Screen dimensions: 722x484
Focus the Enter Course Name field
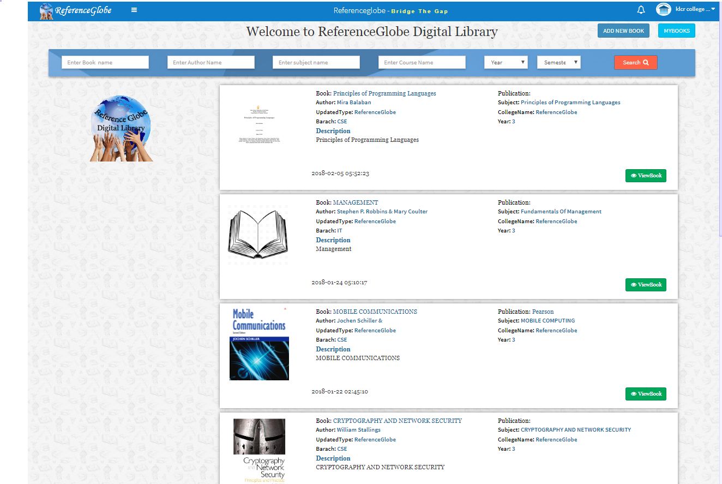pos(422,62)
